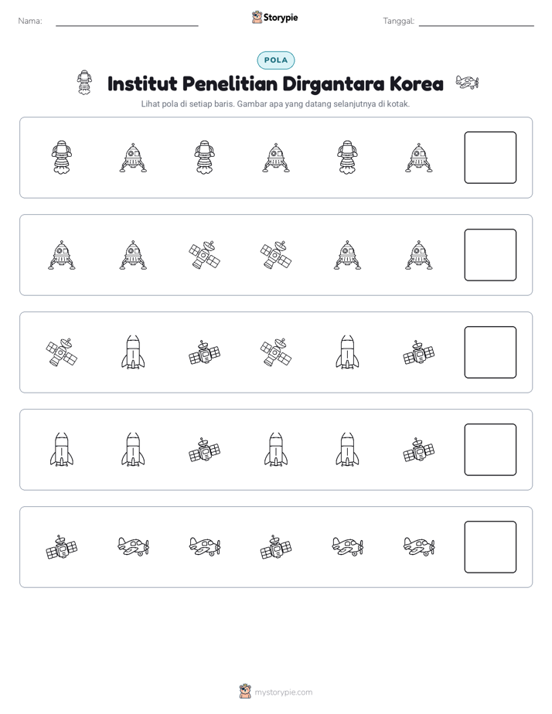Click the empty answer box in row five

[x=490, y=547]
